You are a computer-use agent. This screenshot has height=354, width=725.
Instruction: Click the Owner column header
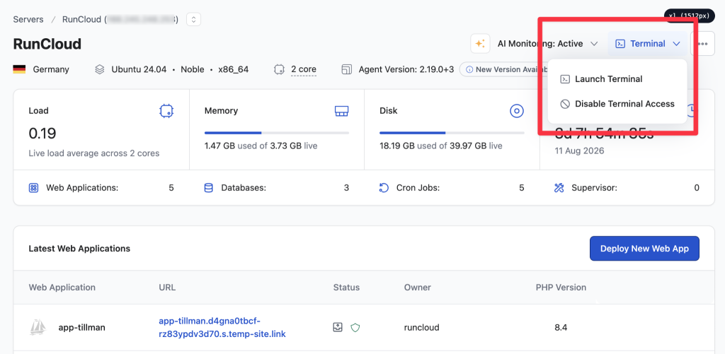(x=418, y=288)
